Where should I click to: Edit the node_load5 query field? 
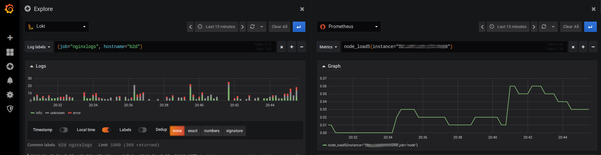pos(454,47)
